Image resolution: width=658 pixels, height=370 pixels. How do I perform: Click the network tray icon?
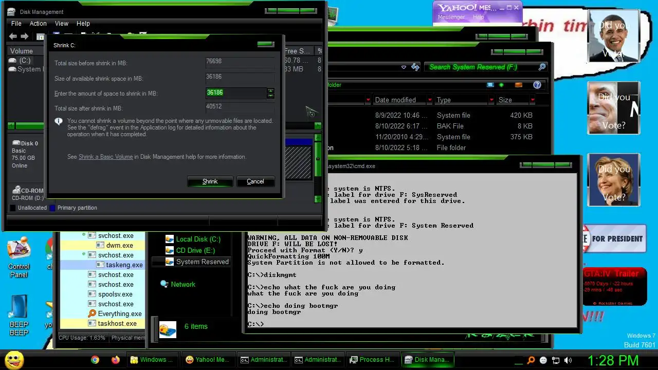coord(555,360)
